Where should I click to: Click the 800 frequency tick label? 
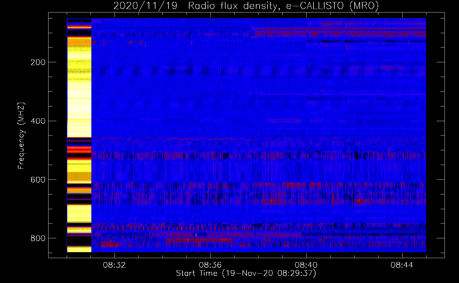[x=38, y=238]
